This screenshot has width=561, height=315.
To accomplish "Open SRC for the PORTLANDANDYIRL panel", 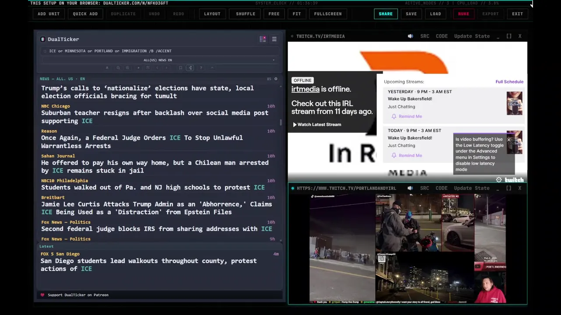I will click(x=425, y=188).
